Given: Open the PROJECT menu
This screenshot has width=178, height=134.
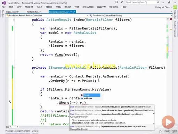Looking at the screenshot, I should [29, 7].
